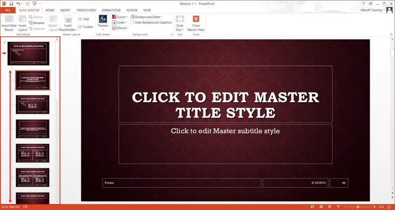The width and height of the screenshot is (395, 210).
Task: Select slide master thumbnail number 1
Action: [28, 54]
